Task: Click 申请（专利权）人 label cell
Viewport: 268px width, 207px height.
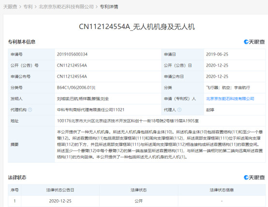Action: pos(182,99)
